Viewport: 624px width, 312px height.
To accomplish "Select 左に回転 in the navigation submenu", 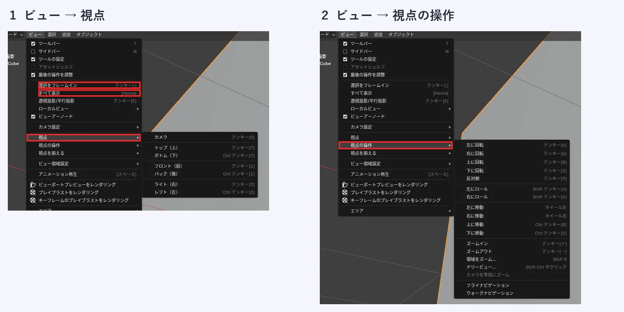I will (x=512, y=145).
